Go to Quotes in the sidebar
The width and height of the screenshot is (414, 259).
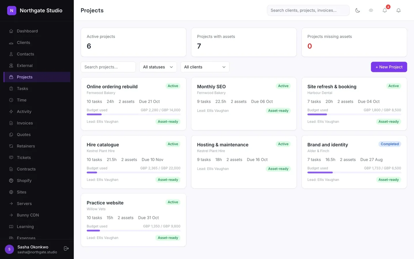pyautogui.click(x=37, y=135)
